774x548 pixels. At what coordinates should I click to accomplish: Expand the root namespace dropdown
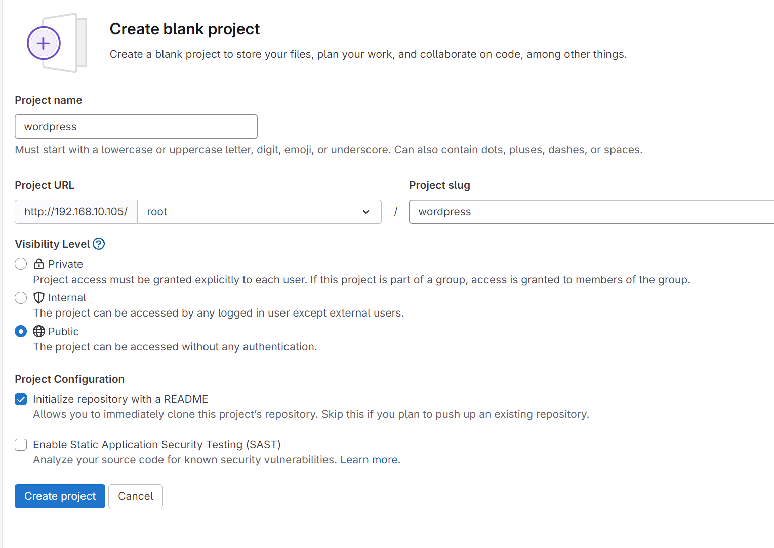click(259, 212)
